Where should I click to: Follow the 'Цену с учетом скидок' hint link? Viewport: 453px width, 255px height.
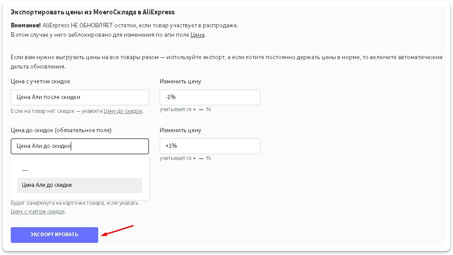pos(38,211)
